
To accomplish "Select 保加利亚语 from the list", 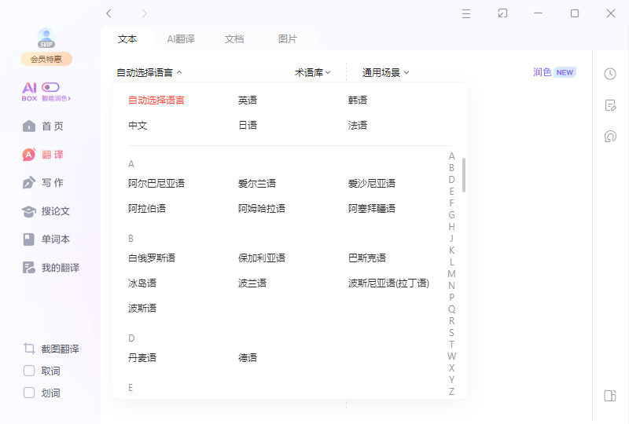I will [x=262, y=258].
